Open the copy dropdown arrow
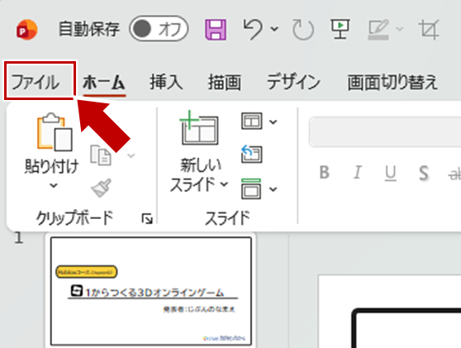The height and width of the screenshot is (348, 461). [x=131, y=155]
